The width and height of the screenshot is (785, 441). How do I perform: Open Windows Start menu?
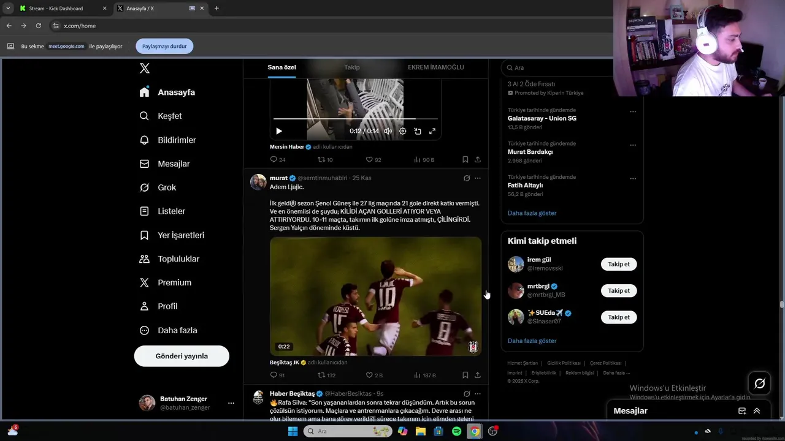coord(293,431)
